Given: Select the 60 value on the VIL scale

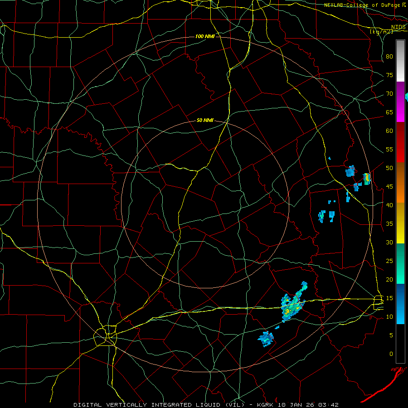Looking at the screenshot, I should (389, 131).
